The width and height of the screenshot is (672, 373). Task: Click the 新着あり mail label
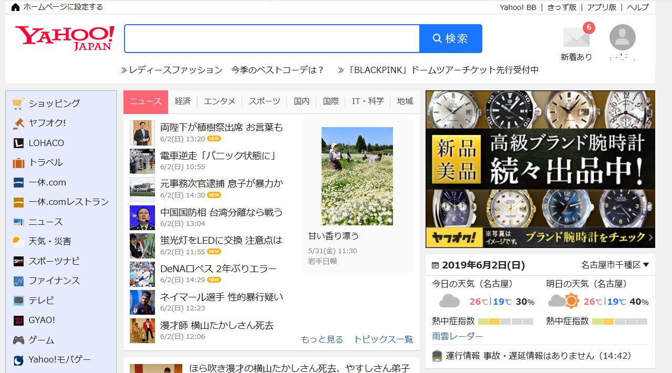[576, 57]
